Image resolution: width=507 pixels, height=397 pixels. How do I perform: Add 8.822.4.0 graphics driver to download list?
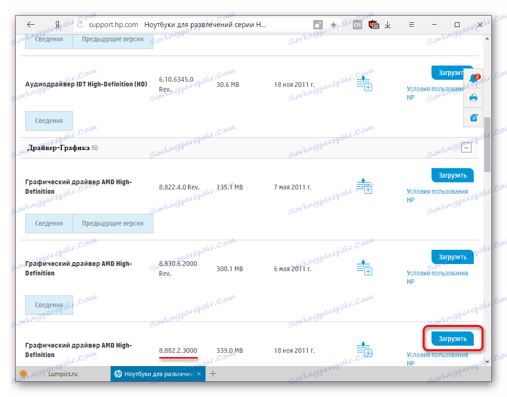click(364, 186)
